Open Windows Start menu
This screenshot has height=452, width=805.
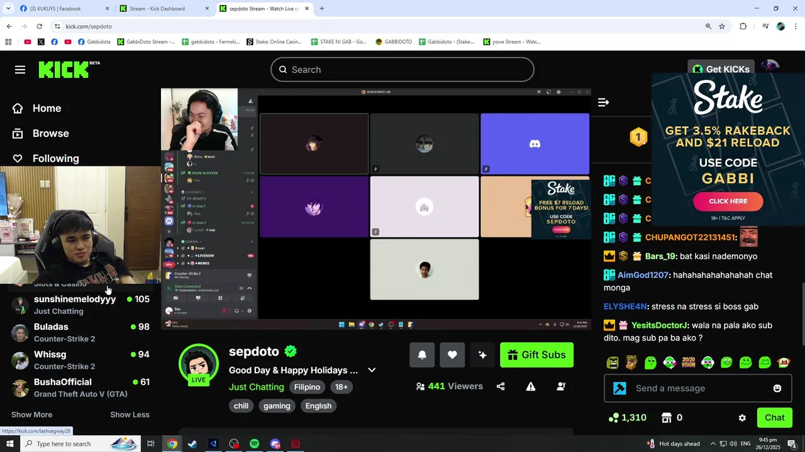click(x=10, y=444)
